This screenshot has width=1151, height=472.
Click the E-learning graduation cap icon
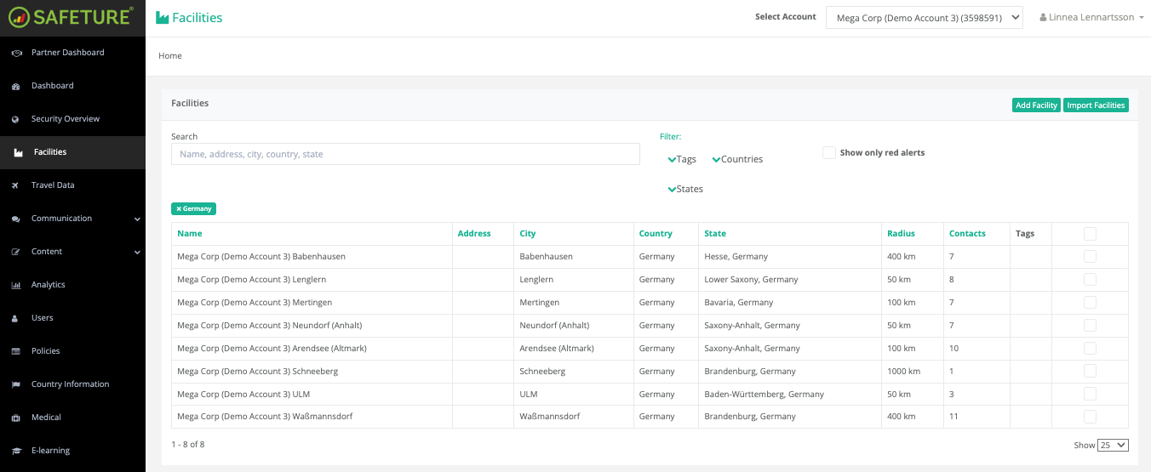click(x=15, y=451)
